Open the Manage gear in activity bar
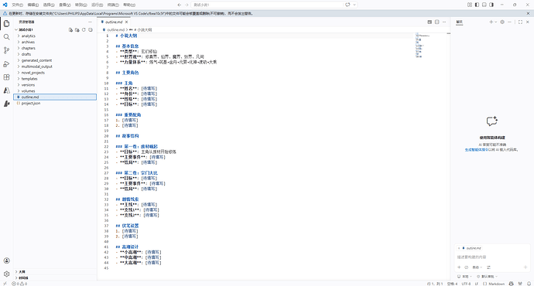 click(x=6, y=274)
